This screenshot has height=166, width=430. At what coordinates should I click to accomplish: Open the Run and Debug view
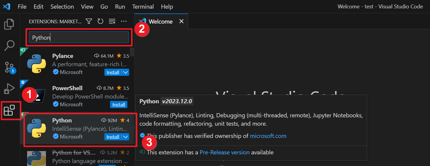coord(9,89)
